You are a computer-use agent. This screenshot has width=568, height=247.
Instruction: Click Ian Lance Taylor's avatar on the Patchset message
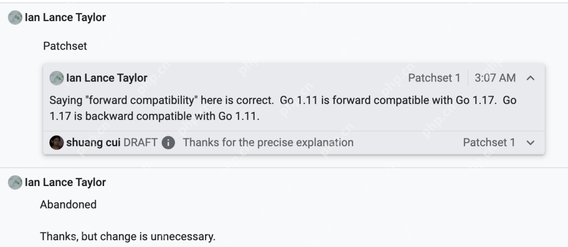[x=15, y=17]
